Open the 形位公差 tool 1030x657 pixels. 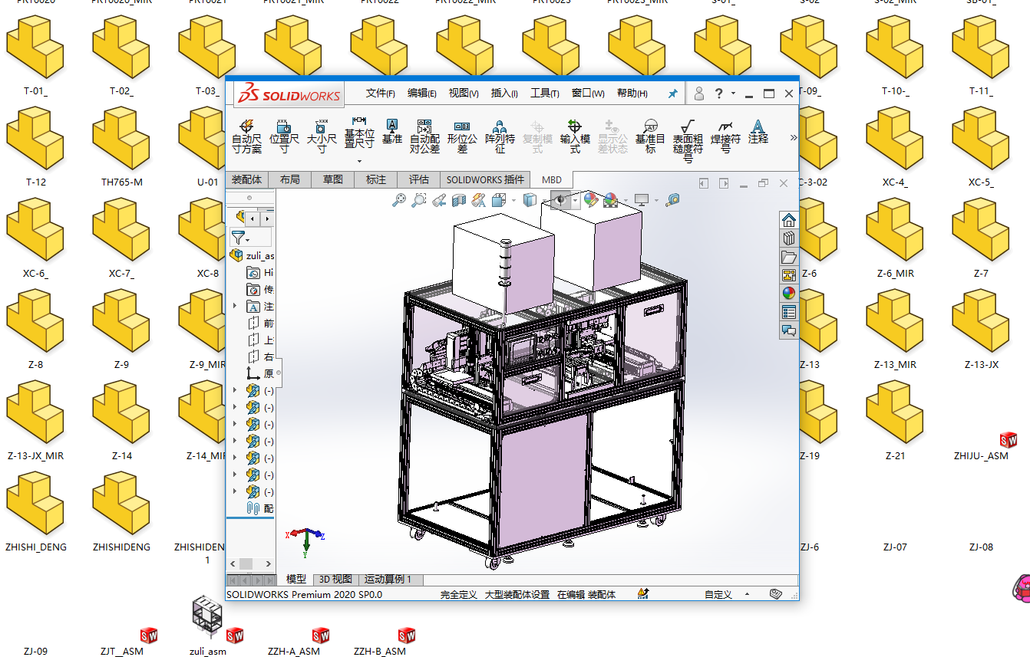(x=462, y=136)
